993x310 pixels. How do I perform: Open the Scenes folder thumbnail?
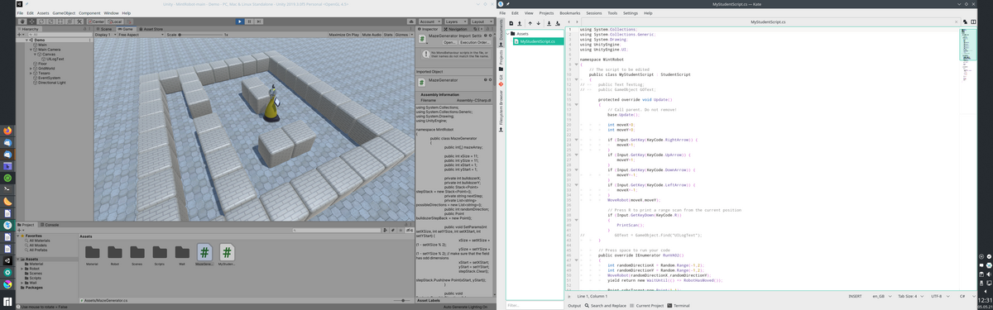point(137,254)
